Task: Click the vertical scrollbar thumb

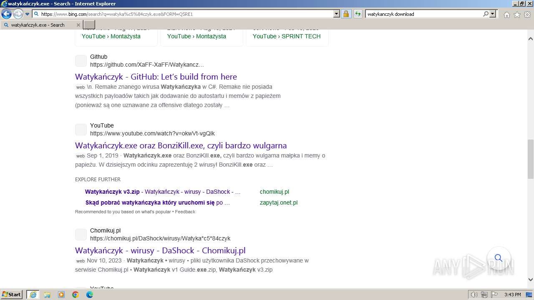Action: [x=531, y=159]
